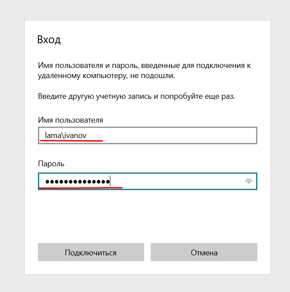Click the red underline beneath the password
The image size is (290, 292).
pyautogui.click(x=79, y=187)
